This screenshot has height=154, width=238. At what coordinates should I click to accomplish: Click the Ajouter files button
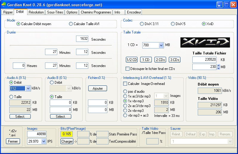98,89
